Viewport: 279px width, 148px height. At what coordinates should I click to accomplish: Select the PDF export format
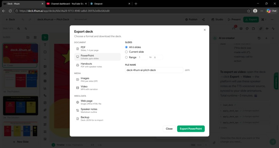coord(97,49)
